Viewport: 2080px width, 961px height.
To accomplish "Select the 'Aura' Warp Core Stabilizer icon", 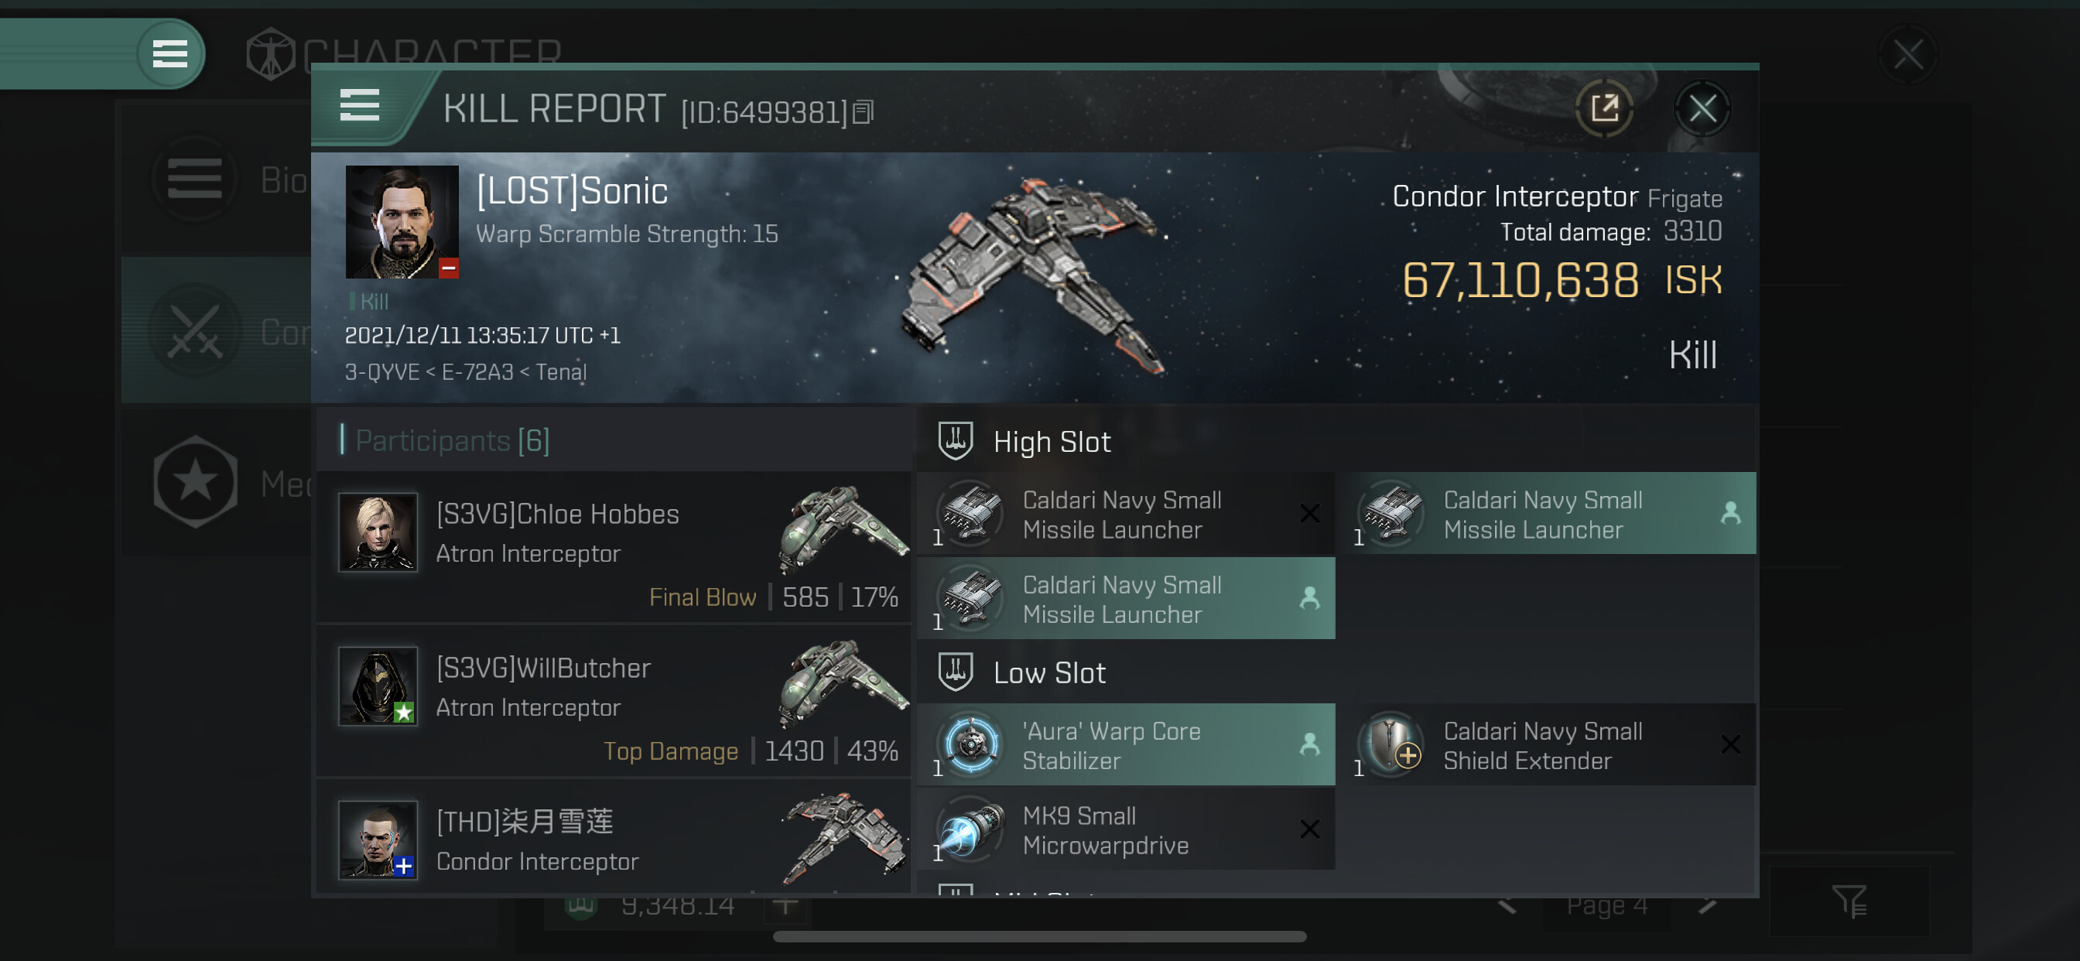I will (971, 744).
